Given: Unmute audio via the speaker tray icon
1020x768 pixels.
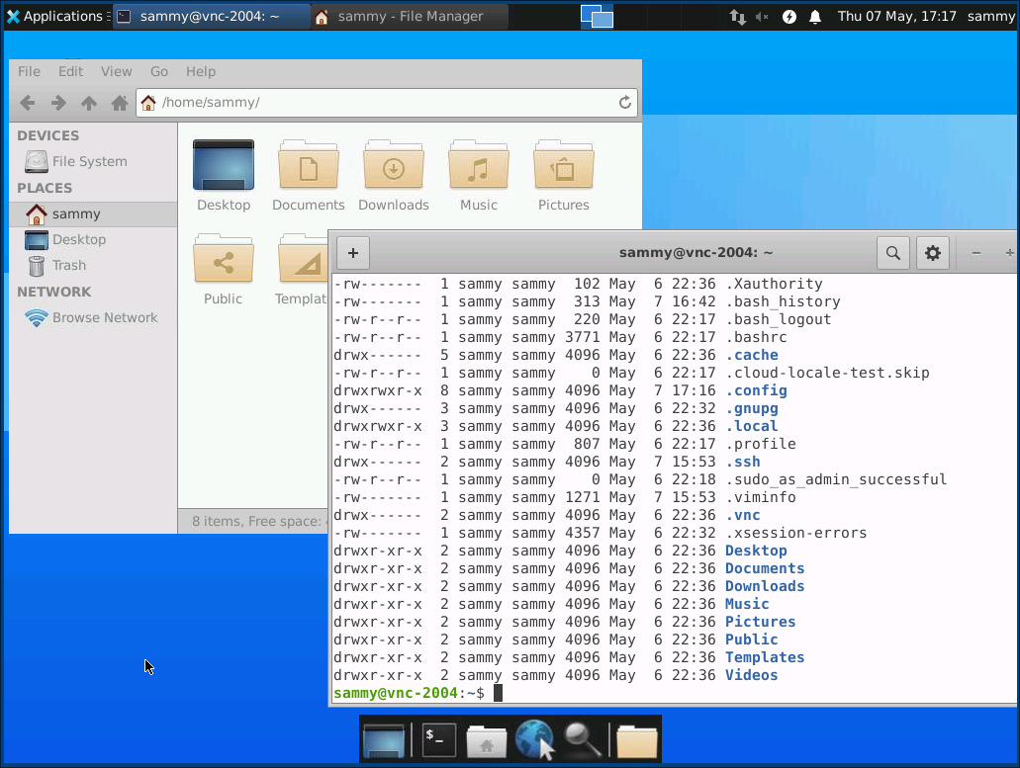Looking at the screenshot, I should pos(762,16).
